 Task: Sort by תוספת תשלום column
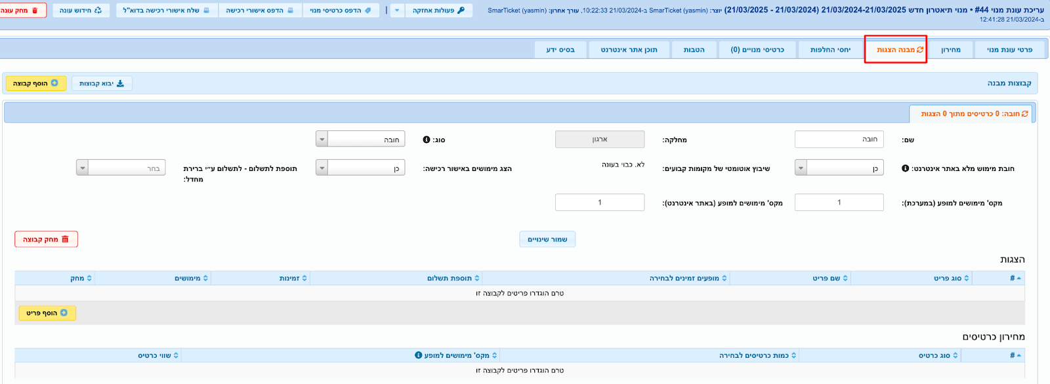pyautogui.click(x=453, y=278)
